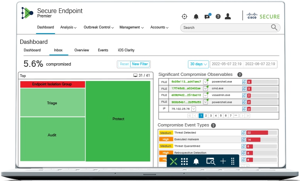Image resolution: width=300 pixels, height=181 pixels.
Task: Expand the 30 days time range dropdown
Action: pyautogui.click(x=199, y=64)
